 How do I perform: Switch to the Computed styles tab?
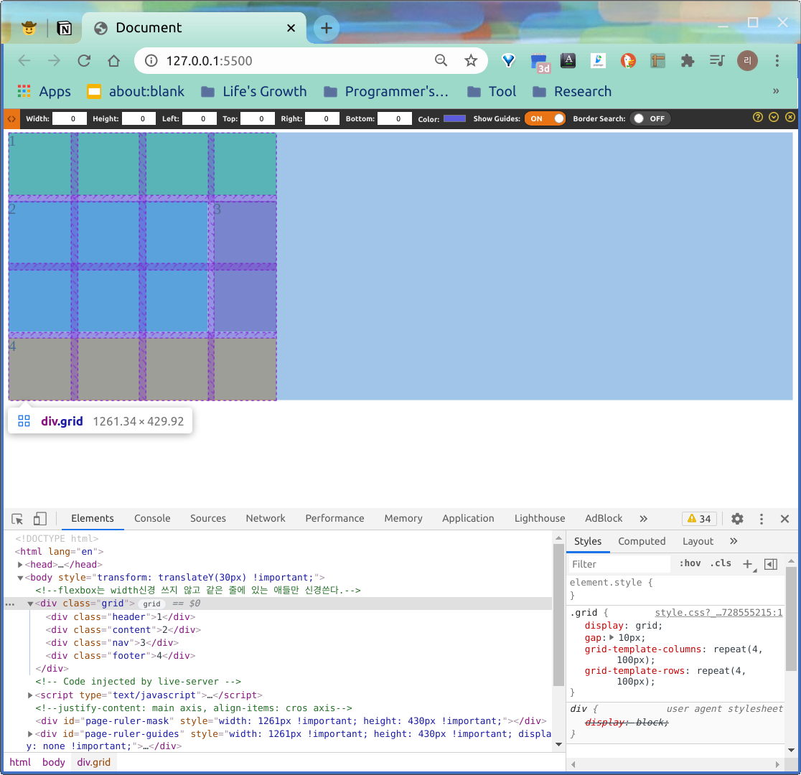point(642,541)
